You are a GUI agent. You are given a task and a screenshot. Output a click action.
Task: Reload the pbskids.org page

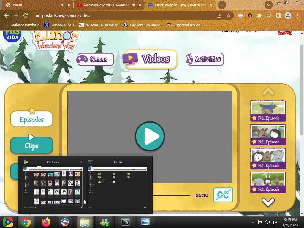tap(26, 15)
